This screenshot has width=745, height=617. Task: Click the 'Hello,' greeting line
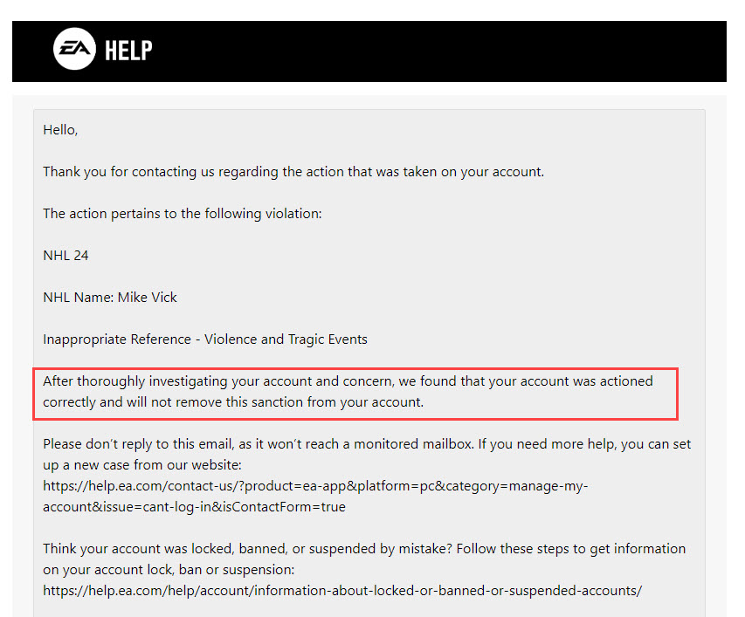point(60,130)
